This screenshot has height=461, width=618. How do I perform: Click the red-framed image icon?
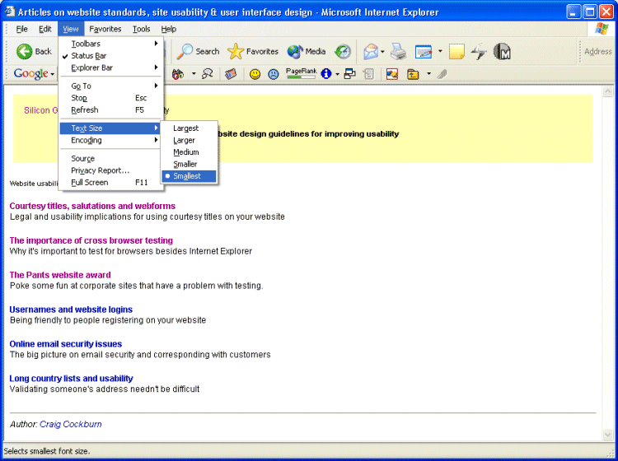click(391, 74)
